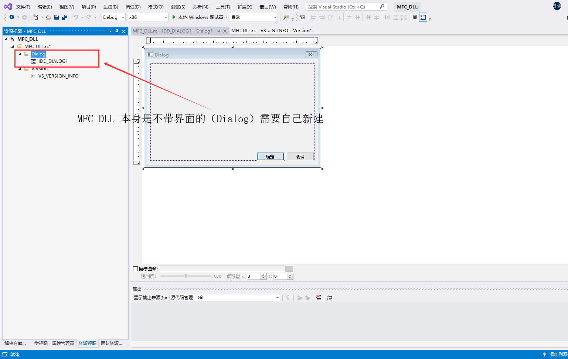Screen dimensions: 568x359
Task: Click the make same width icon
Action: point(387,17)
